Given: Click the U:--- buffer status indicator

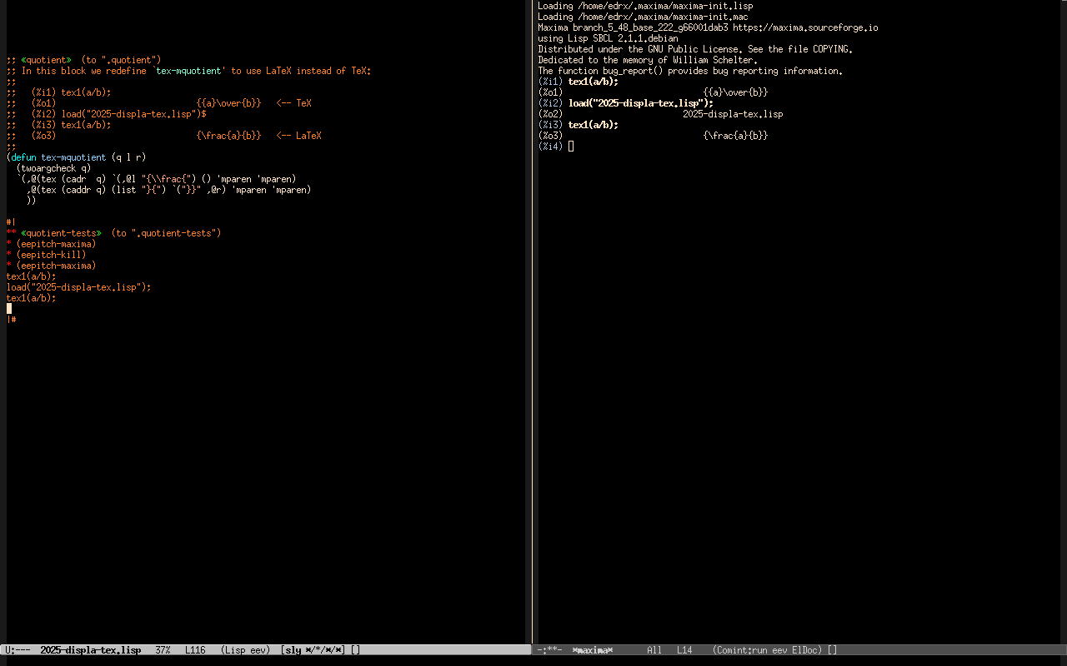Looking at the screenshot, I should click(18, 650).
